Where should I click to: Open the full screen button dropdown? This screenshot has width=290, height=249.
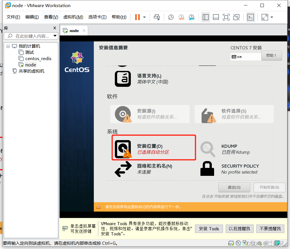tap(271, 17)
